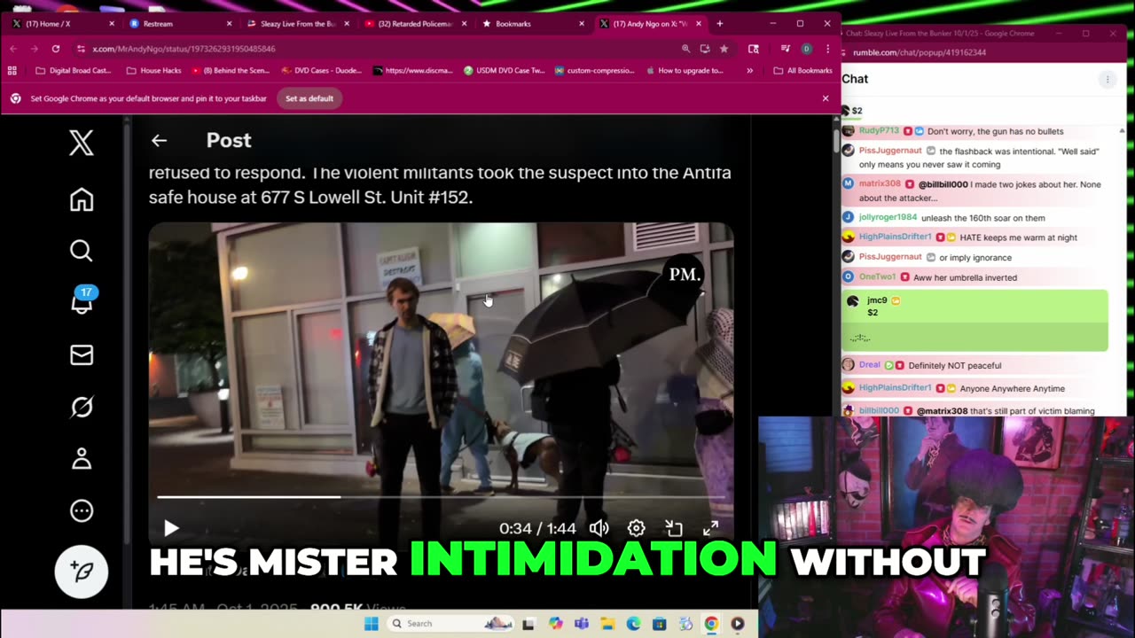Open chat options menu in Rumble chat

click(x=1108, y=80)
